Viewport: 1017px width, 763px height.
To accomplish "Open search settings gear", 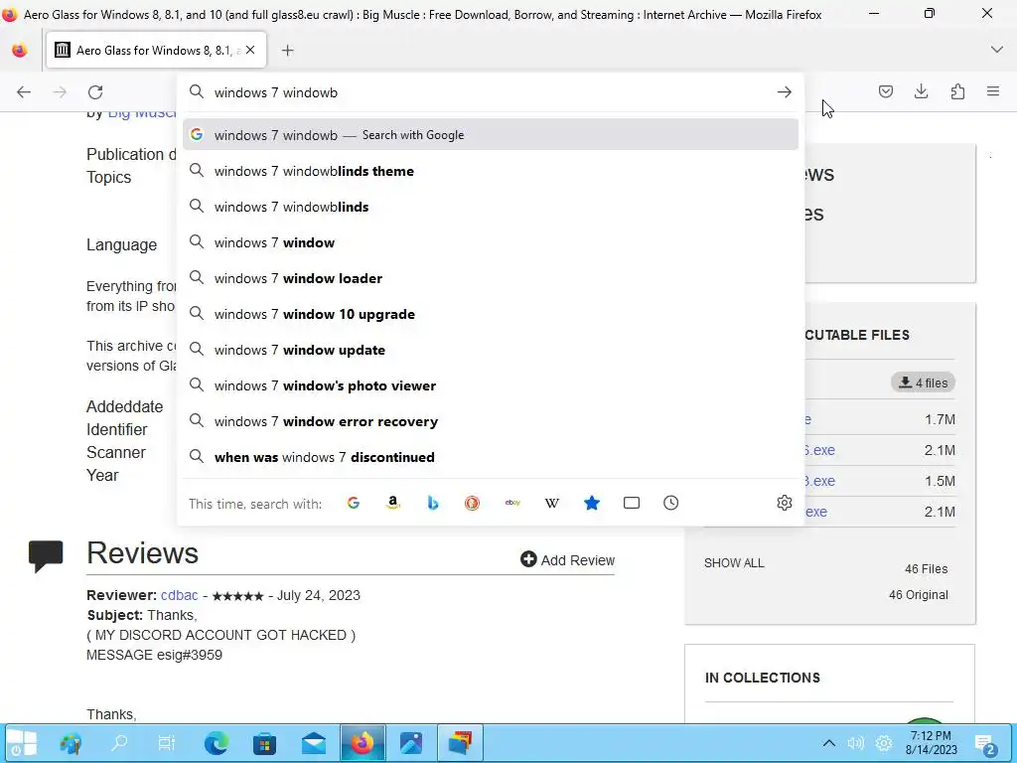I will pyautogui.click(x=785, y=503).
